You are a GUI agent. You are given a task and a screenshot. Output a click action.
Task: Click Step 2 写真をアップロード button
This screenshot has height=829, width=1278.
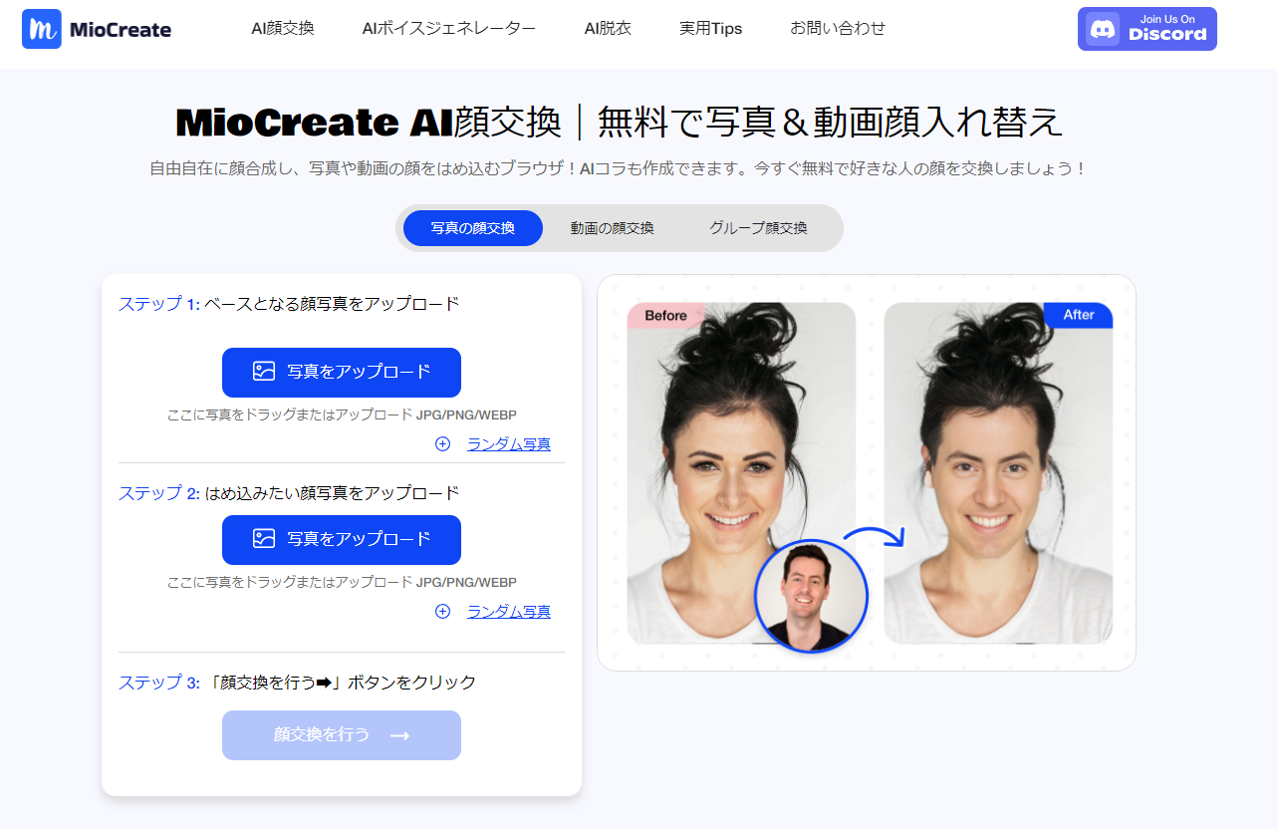(x=342, y=540)
